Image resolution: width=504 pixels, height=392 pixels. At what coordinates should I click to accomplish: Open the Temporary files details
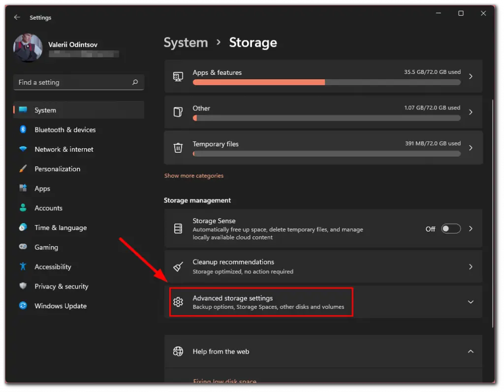[x=323, y=148]
